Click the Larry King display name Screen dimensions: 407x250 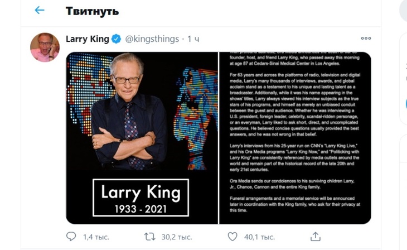[88, 39]
